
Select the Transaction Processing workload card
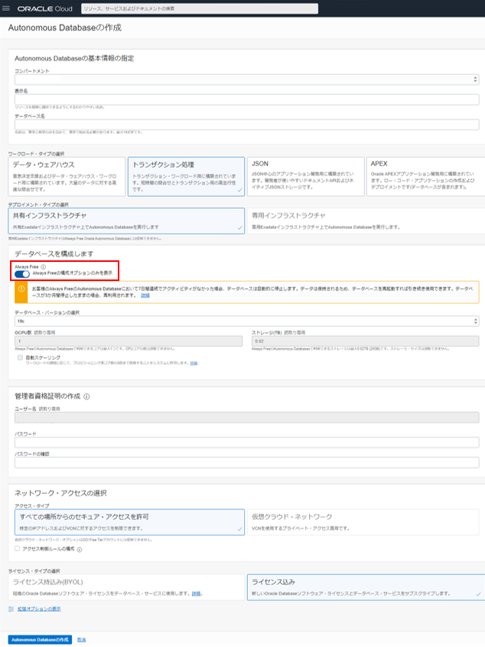point(186,176)
